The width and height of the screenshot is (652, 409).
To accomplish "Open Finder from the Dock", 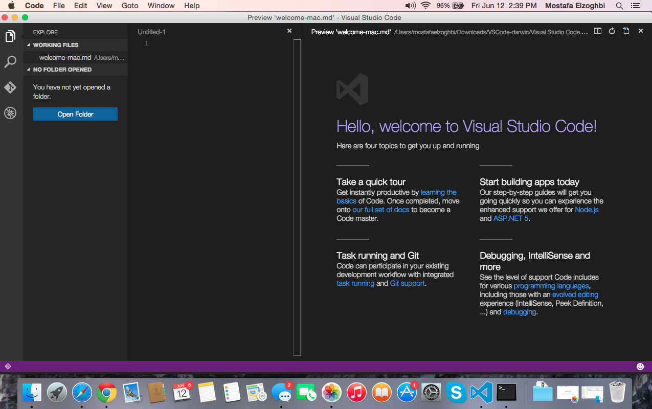I will [32, 393].
